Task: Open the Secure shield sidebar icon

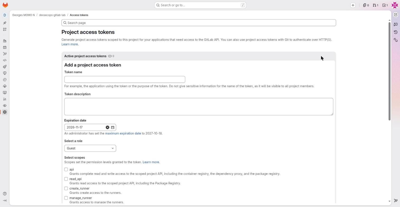Action: tap(5, 73)
